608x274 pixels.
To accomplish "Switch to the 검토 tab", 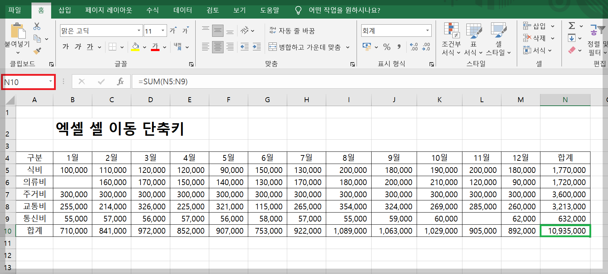I will click(x=213, y=10).
